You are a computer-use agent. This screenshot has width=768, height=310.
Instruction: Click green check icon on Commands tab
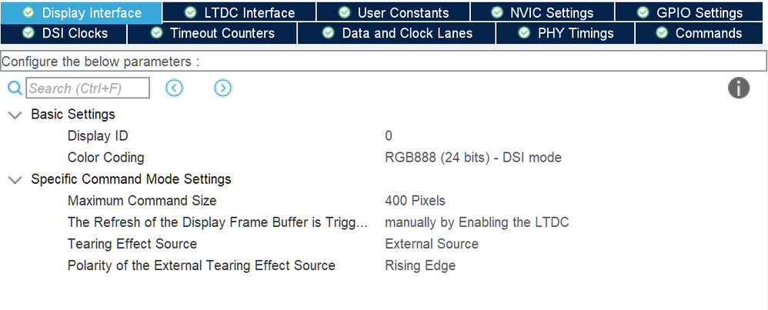click(662, 33)
